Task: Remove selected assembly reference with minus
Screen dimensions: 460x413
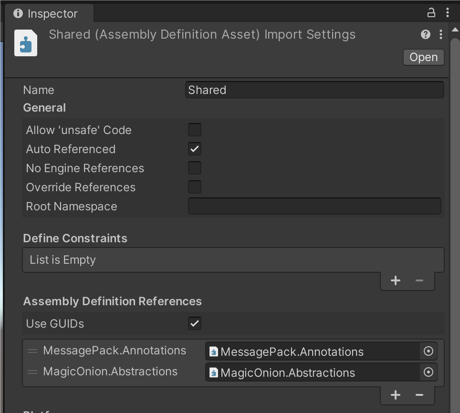Action: [419, 395]
